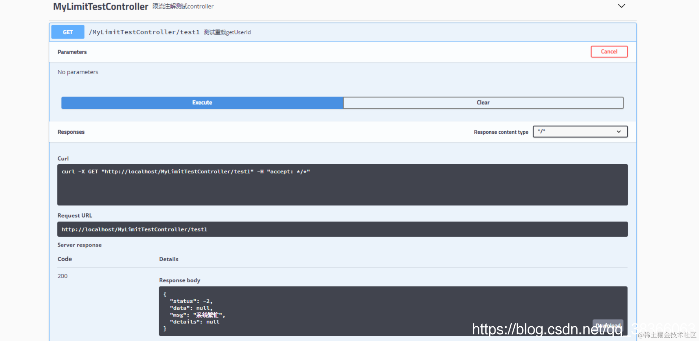This screenshot has height=341, width=699.
Task: Click the response code 200
Action: point(63,276)
